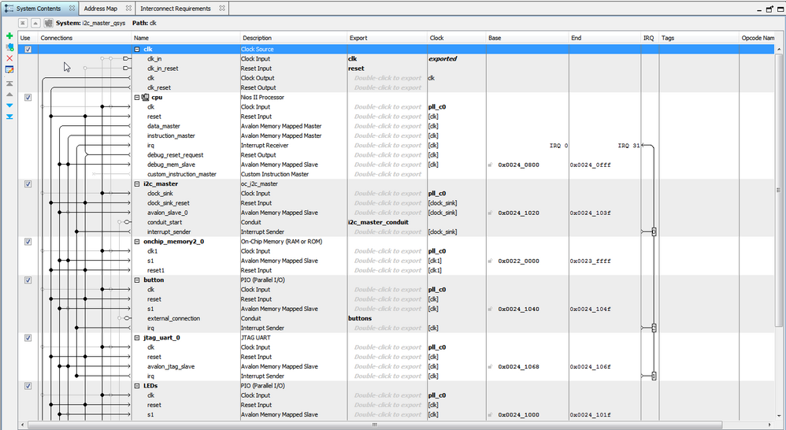
Task: Click the Name column header
Action: (185, 38)
